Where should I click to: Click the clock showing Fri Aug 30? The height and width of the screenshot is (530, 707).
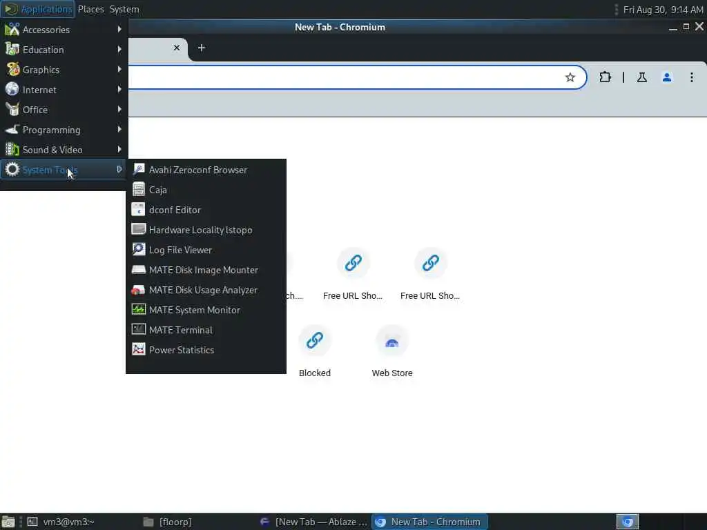[x=663, y=10]
